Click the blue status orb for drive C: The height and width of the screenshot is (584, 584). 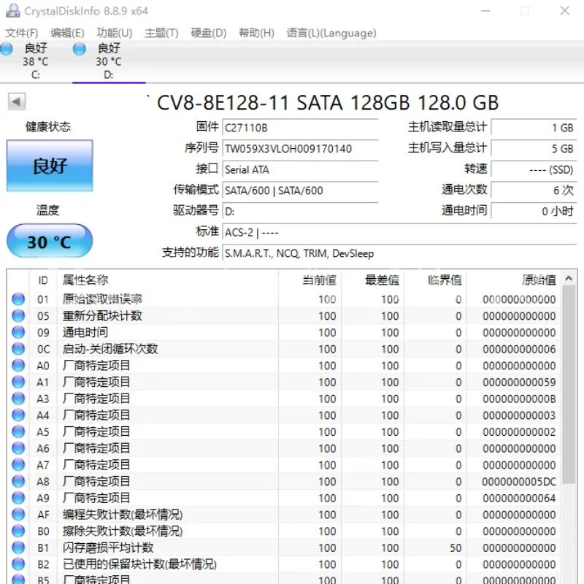point(7,49)
